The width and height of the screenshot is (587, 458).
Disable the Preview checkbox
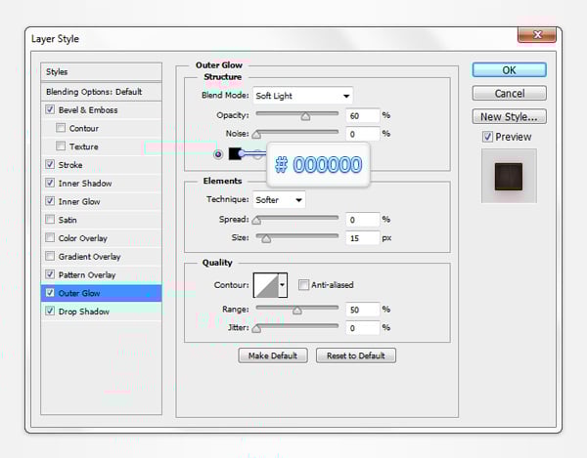[488, 137]
